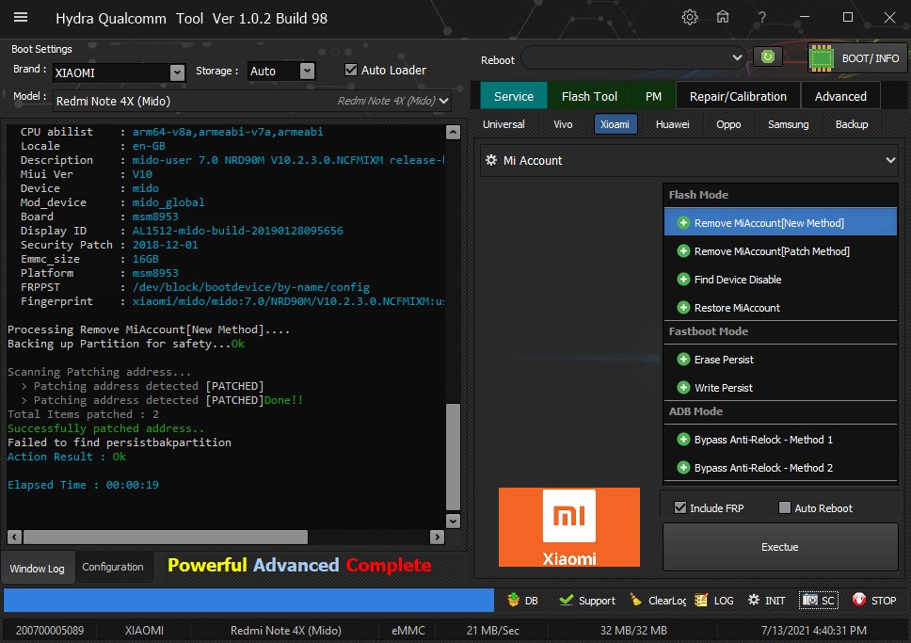Click the log horizontal scrollbar thumb
This screenshot has width=911, height=643.
coord(166,537)
